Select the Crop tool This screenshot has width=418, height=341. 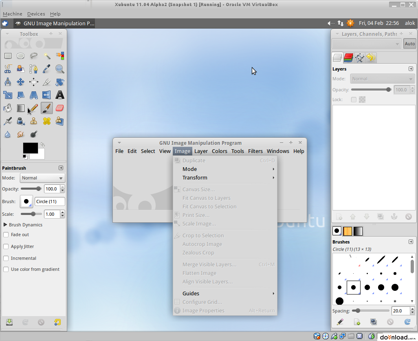point(47,82)
